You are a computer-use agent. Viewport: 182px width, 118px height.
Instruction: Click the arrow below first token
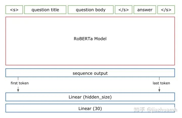[x=18, y=89]
